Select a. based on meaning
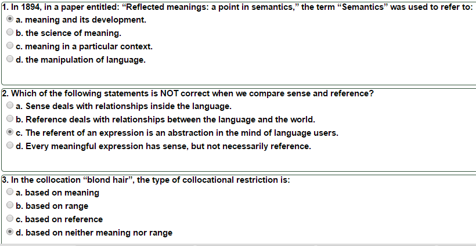 tap(10, 192)
